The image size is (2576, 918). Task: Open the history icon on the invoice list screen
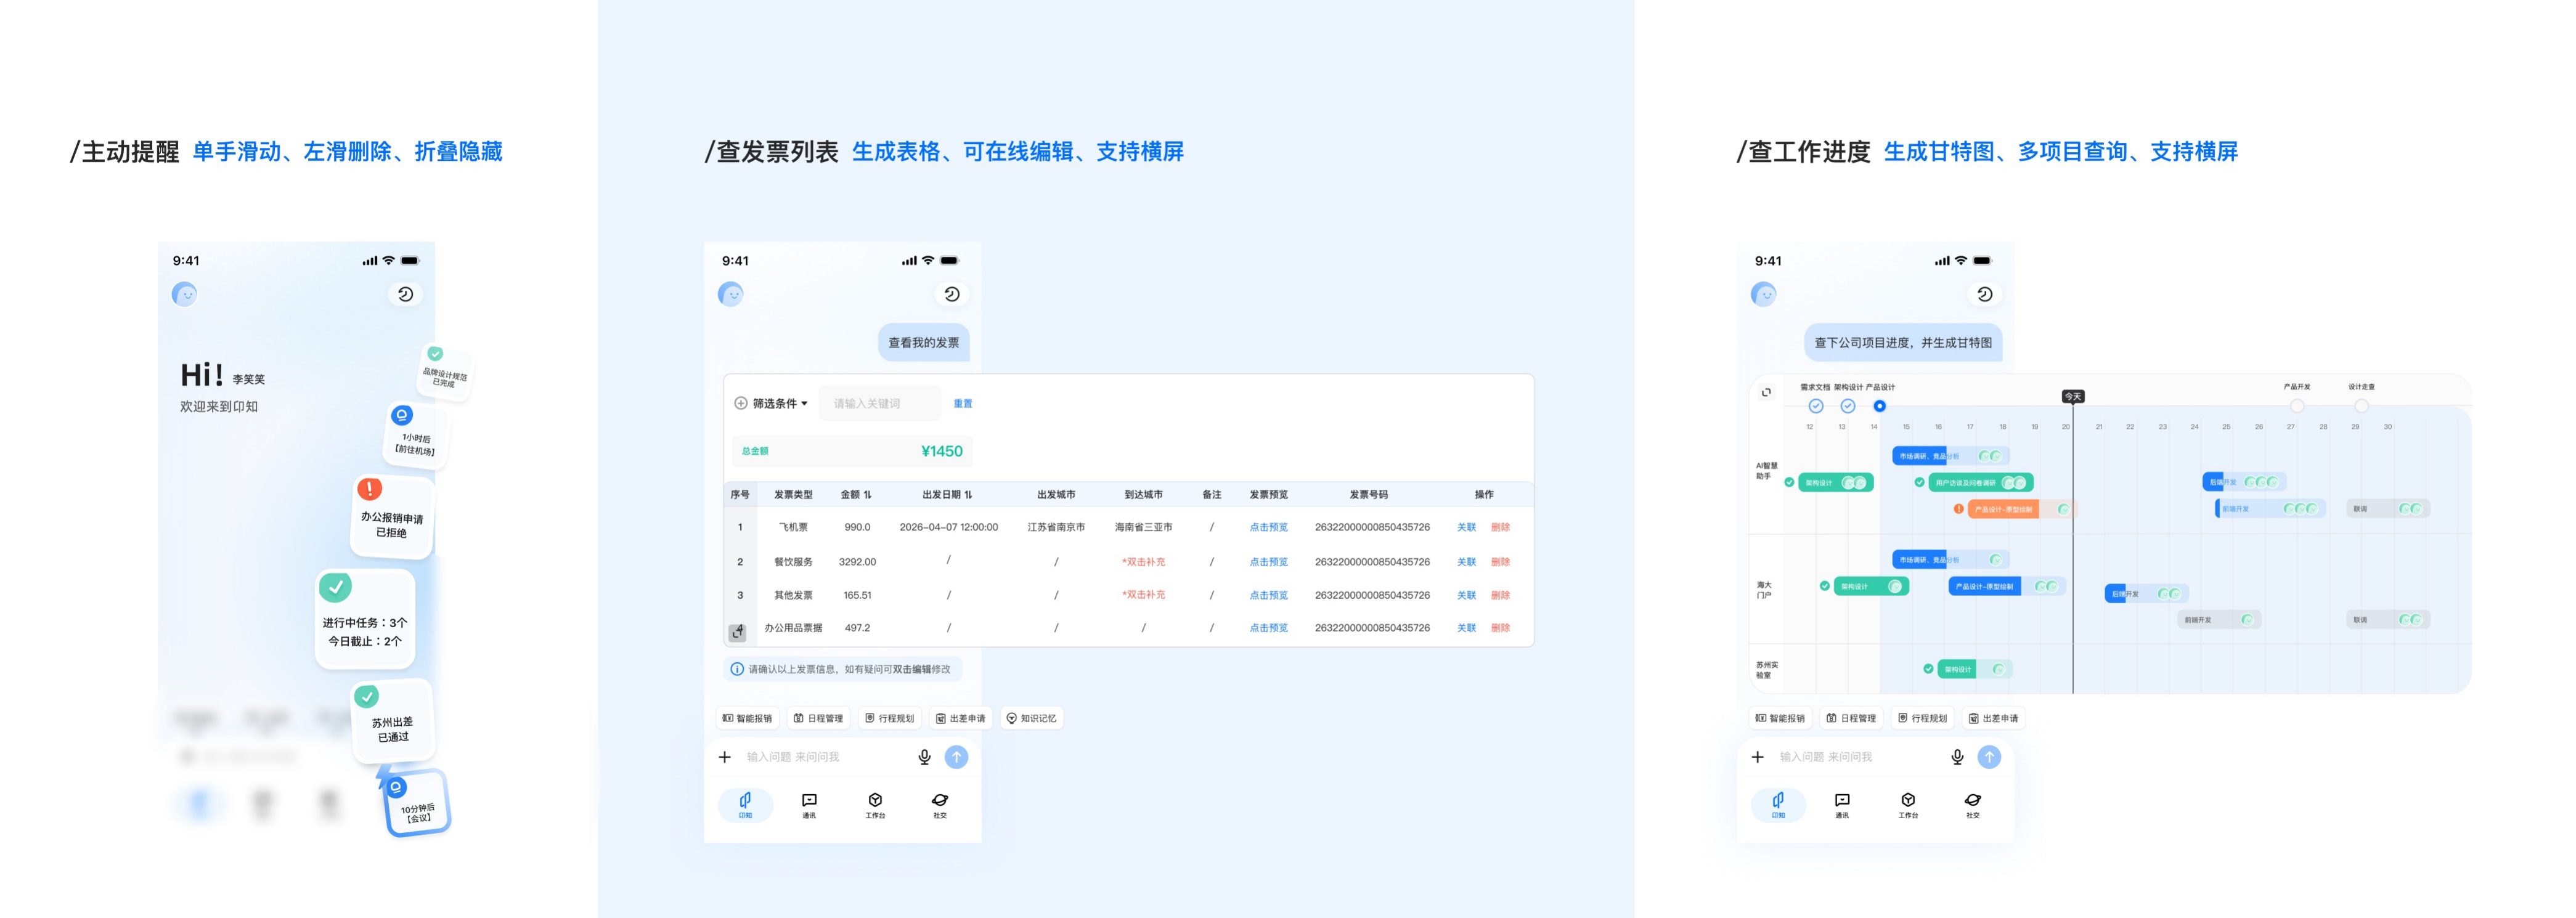coord(952,294)
